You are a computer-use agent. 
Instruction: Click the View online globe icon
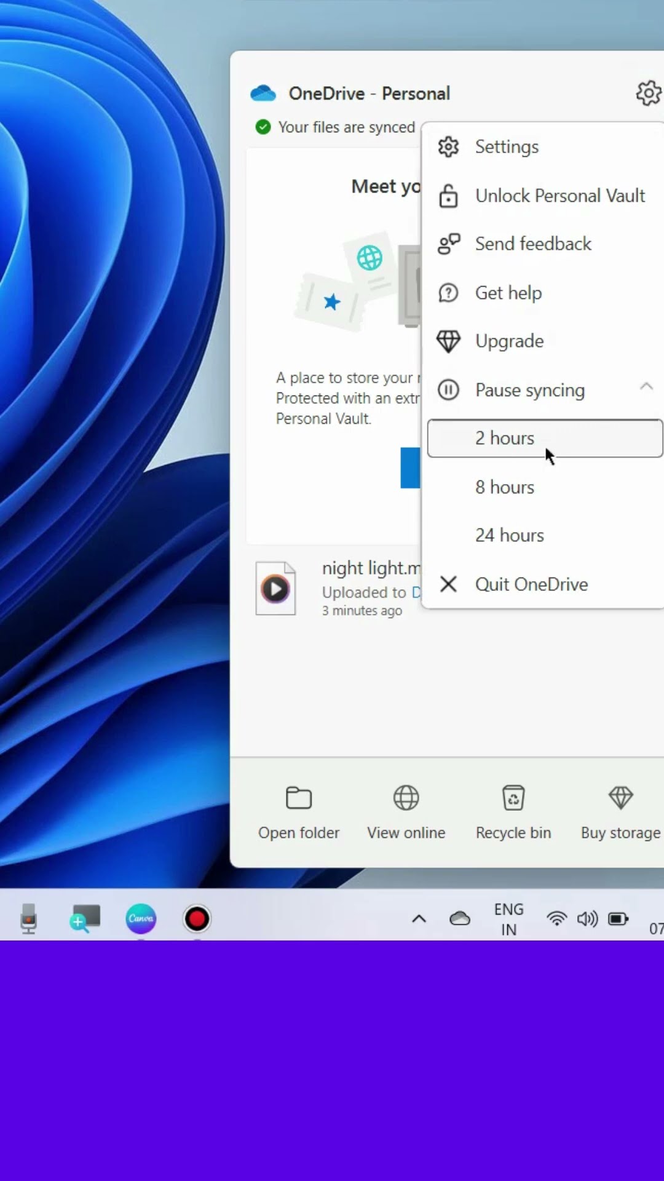[x=406, y=798]
